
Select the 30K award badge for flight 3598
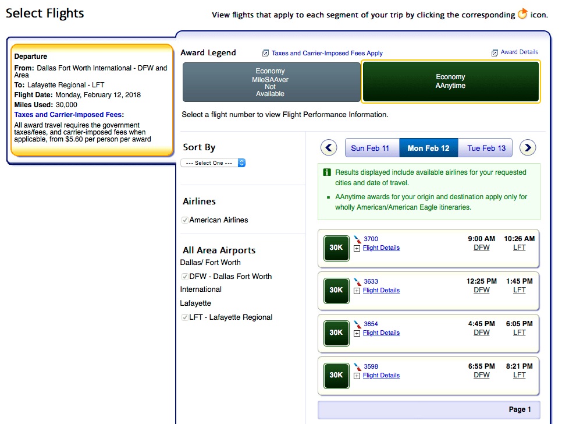336,376
